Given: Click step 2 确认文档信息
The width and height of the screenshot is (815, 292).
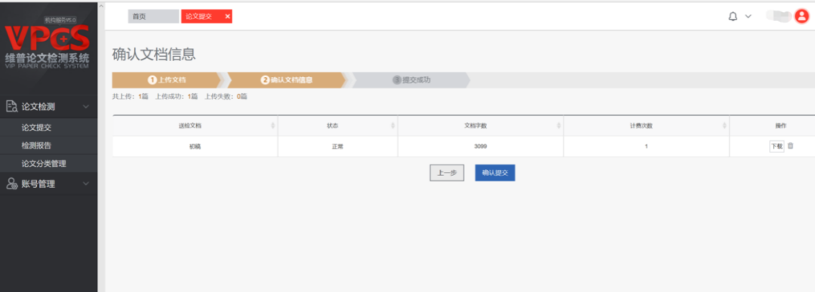Looking at the screenshot, I should pyautogui.click(x=287, y=80).
